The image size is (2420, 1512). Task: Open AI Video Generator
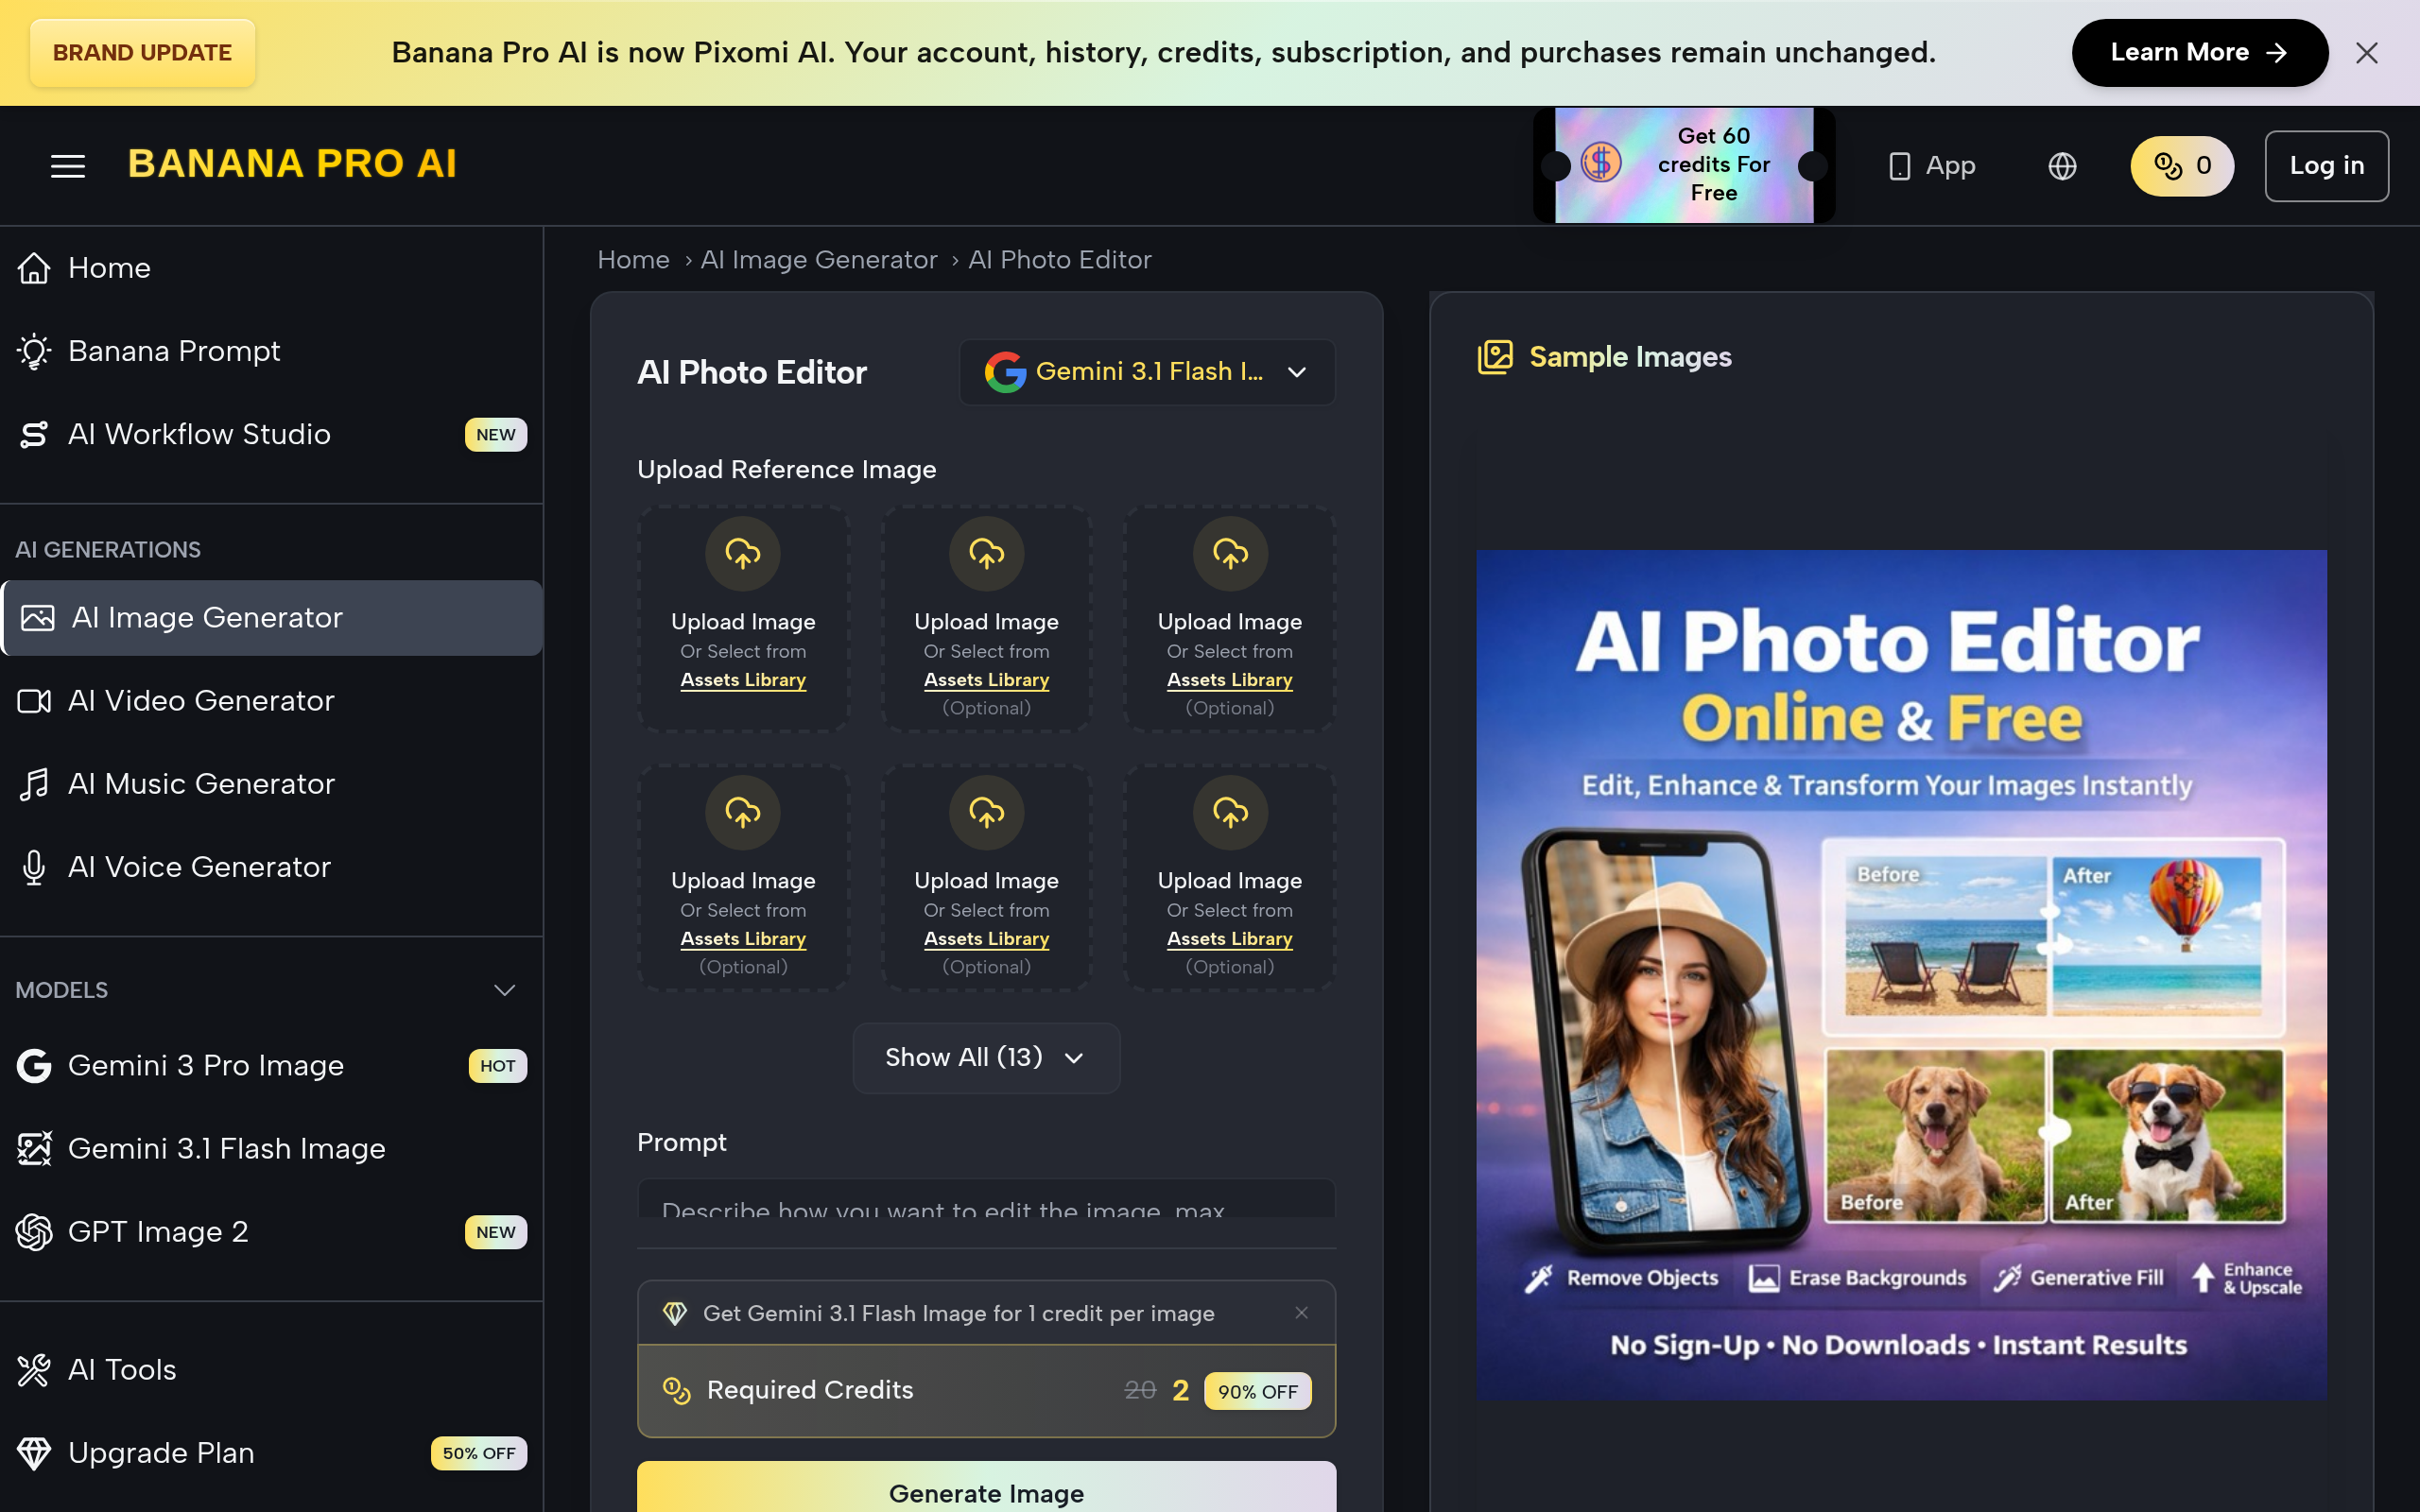(271, 701)
